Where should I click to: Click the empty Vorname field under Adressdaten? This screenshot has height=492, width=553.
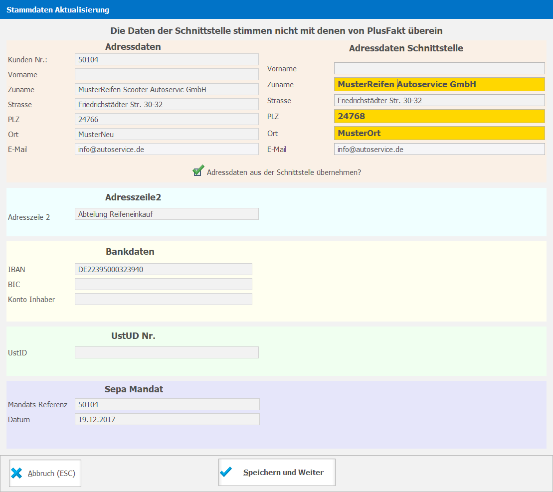pyautogui.click(x=167, y=74)
